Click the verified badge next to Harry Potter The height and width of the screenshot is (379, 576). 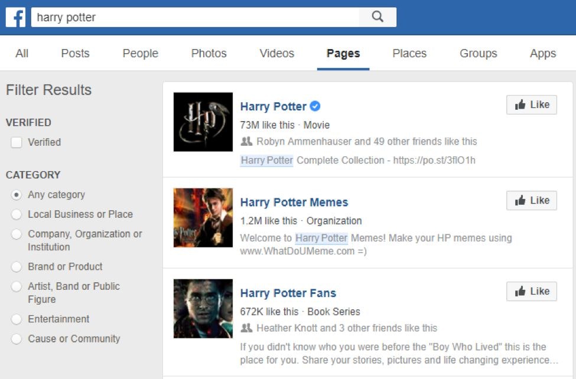tap(315, 106)
